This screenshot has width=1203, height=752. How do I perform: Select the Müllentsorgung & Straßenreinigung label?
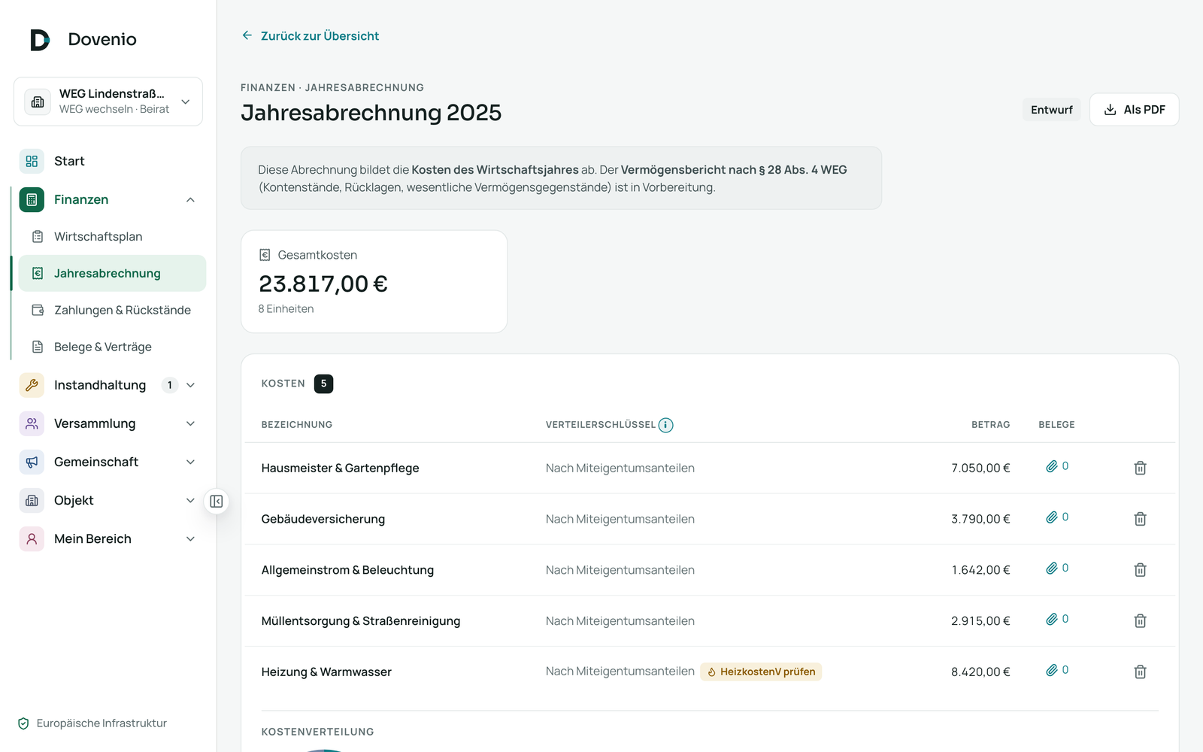pyautogui.click(x=361, y=621)
